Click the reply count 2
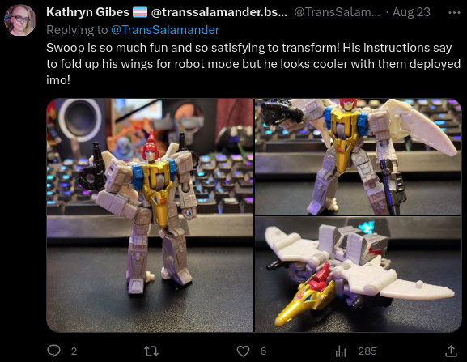The height and width of the screenshot is (362, 467). coord(74,351)
